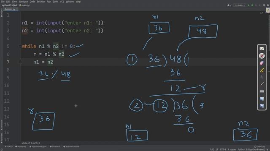Image resolution: width=270 pixels, height=151 pixels.
Task: Open the Terminal tool window
Action: coord(55,146)
